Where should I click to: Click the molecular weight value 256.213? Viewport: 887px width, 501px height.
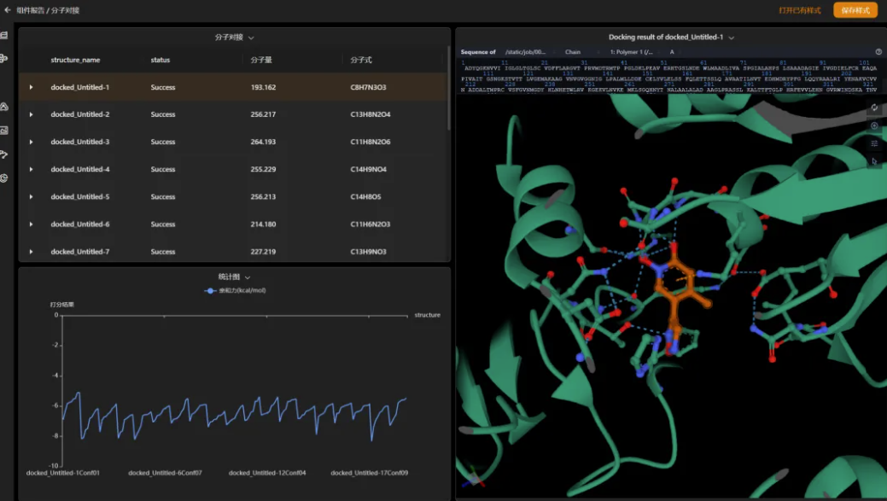click(x=263, y=197)
